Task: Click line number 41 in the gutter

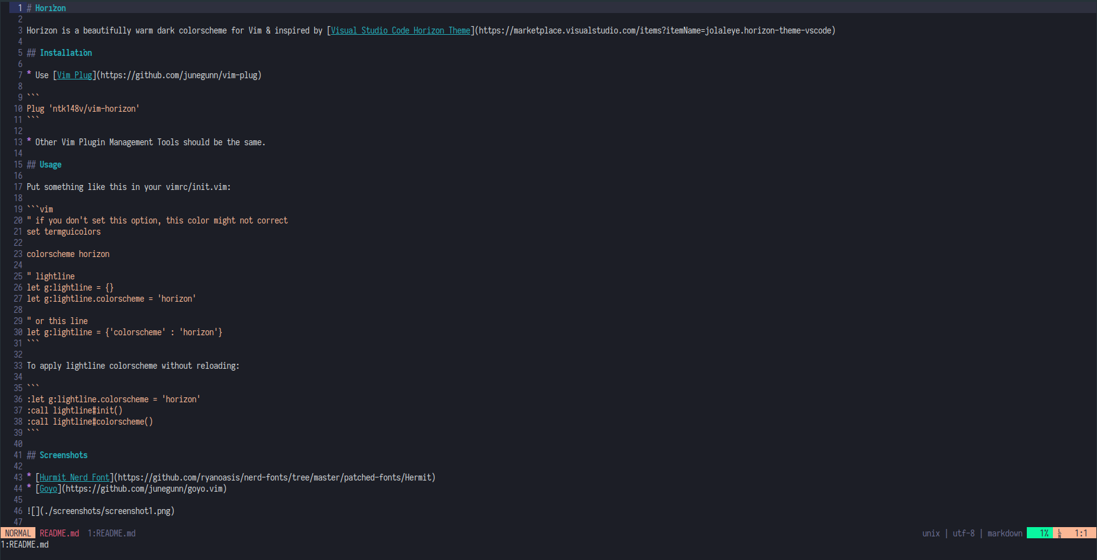Action: tap(18, 455)
